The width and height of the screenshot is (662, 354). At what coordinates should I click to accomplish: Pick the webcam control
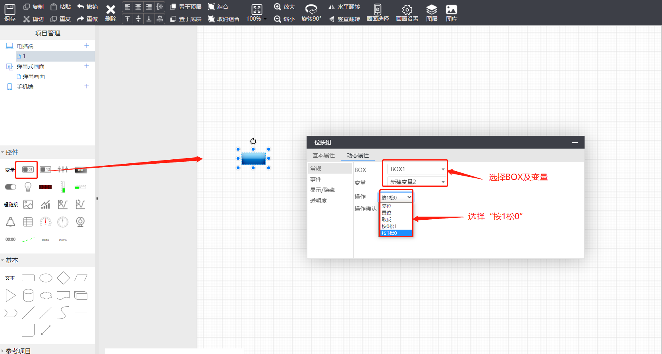coord(80,222)
